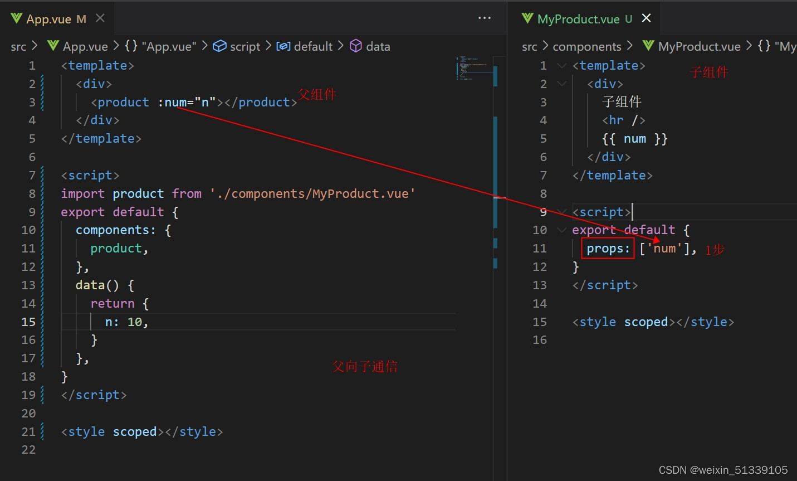Open the script breadcrumb segment
The width and height of the screenshot is (797, 481).
pos(245,46)
